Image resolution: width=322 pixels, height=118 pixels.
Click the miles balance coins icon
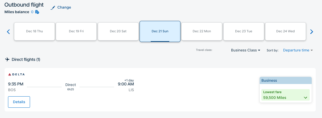tap(37, 12)
